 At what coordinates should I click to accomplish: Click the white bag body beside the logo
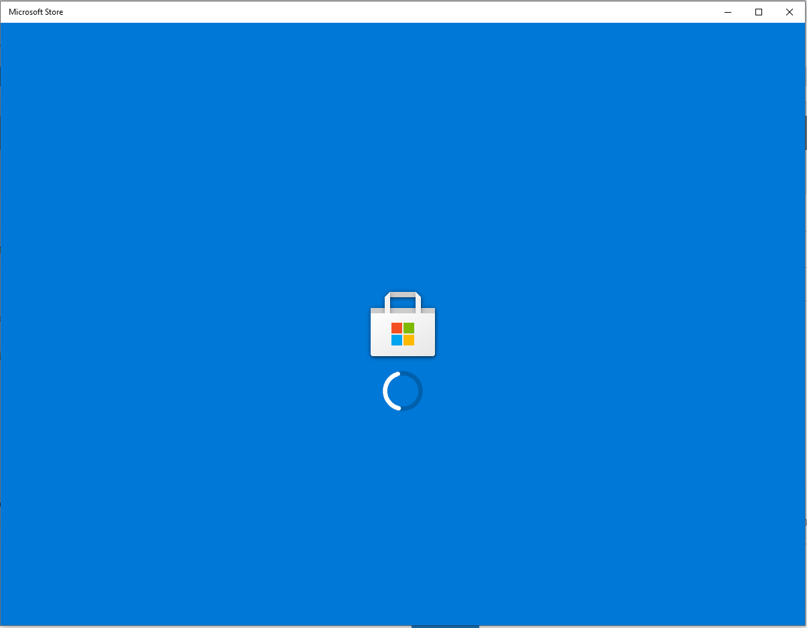[x=380, y=335]
